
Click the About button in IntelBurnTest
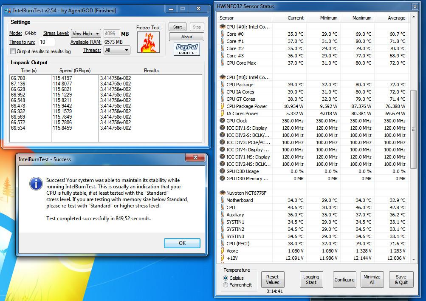186,37
